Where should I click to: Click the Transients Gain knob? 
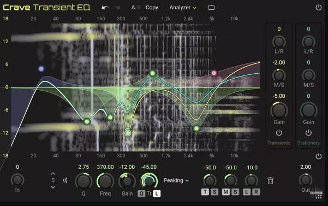click(x=279, y=110)
